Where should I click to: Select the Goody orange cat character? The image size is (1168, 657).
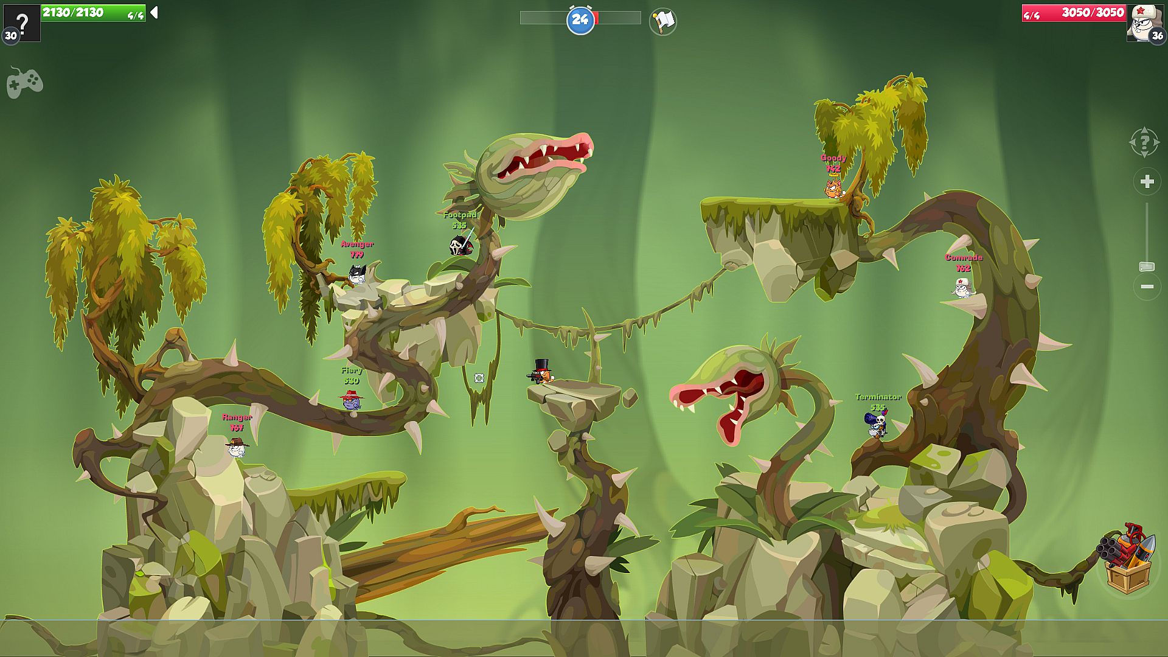833,188
